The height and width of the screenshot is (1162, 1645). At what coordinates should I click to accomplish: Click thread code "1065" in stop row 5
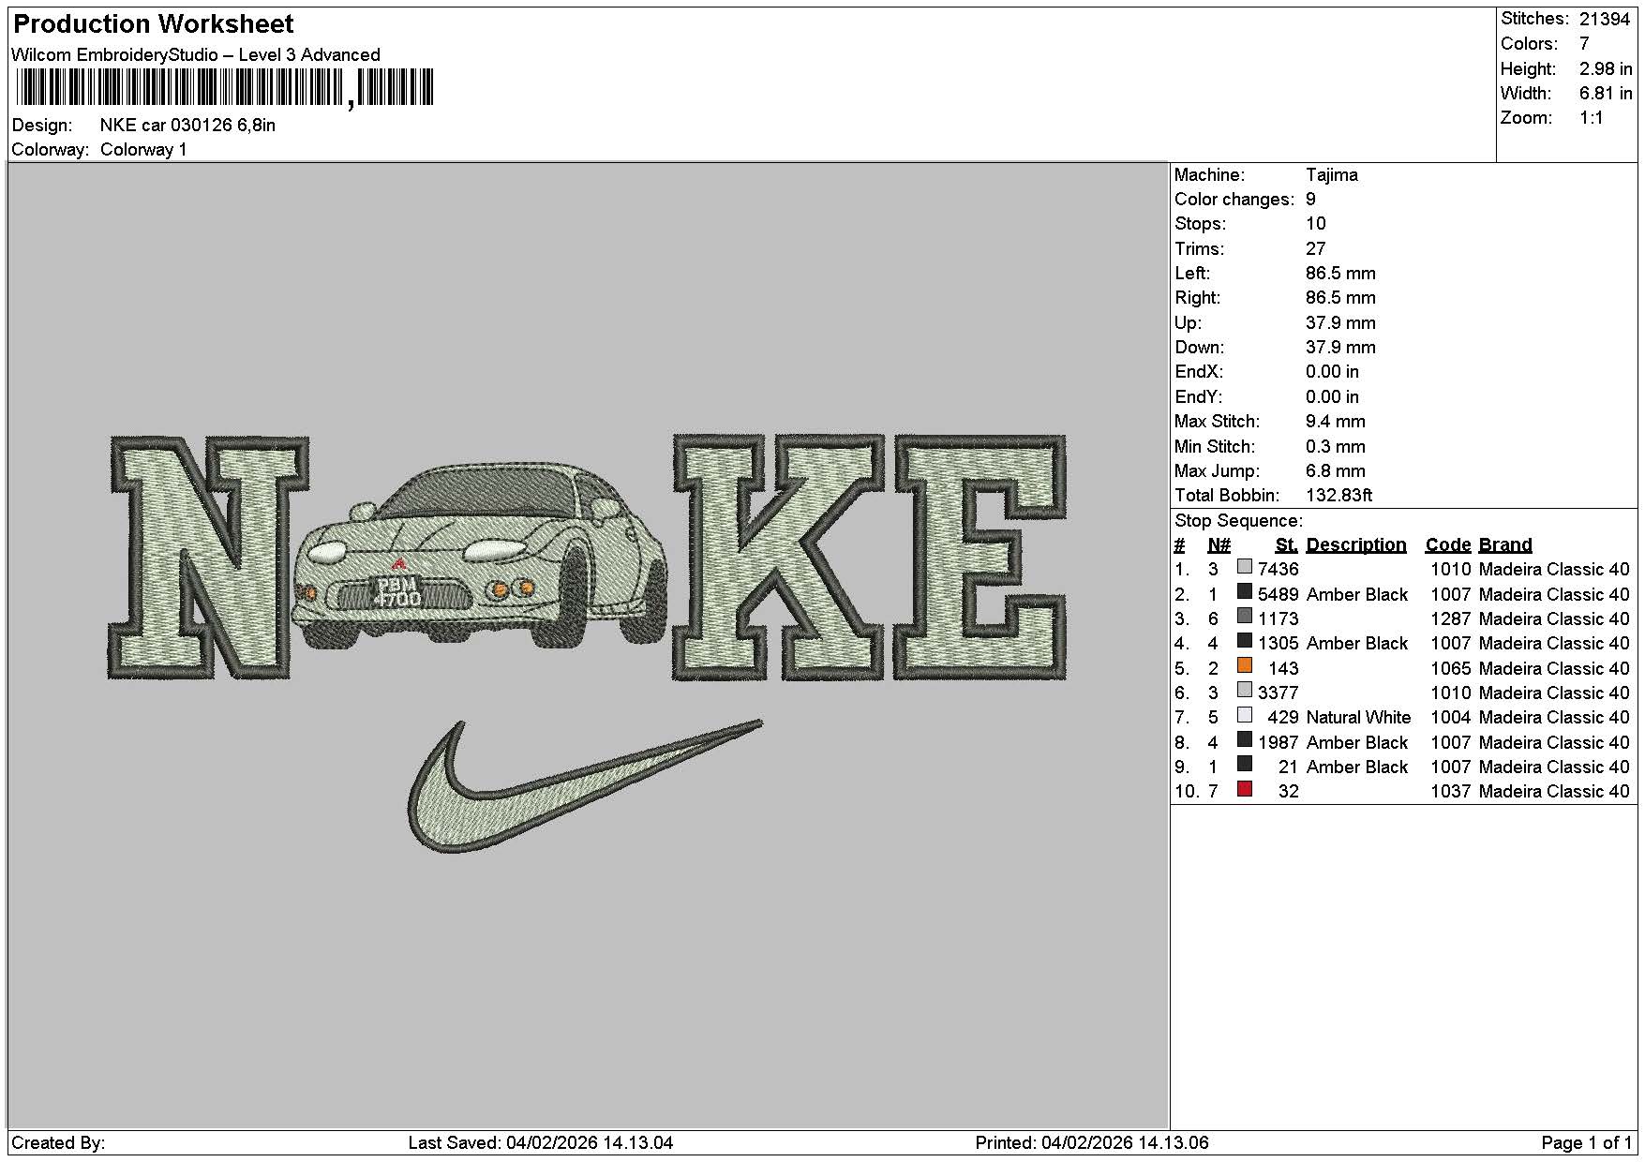tap(1451, 669)
